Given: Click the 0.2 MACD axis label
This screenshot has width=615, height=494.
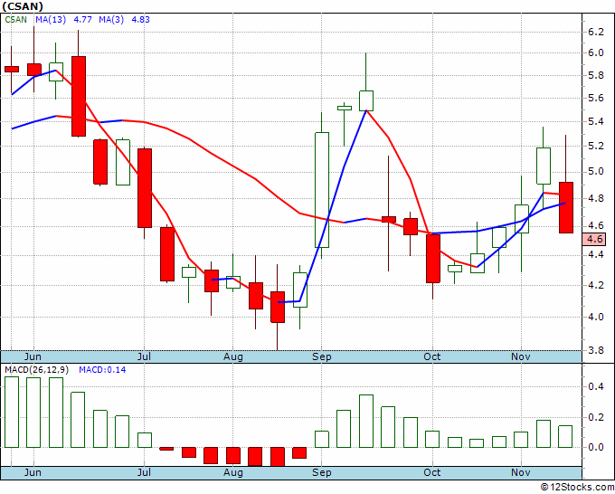Looking at the screenshot, I should click(595, 417).
